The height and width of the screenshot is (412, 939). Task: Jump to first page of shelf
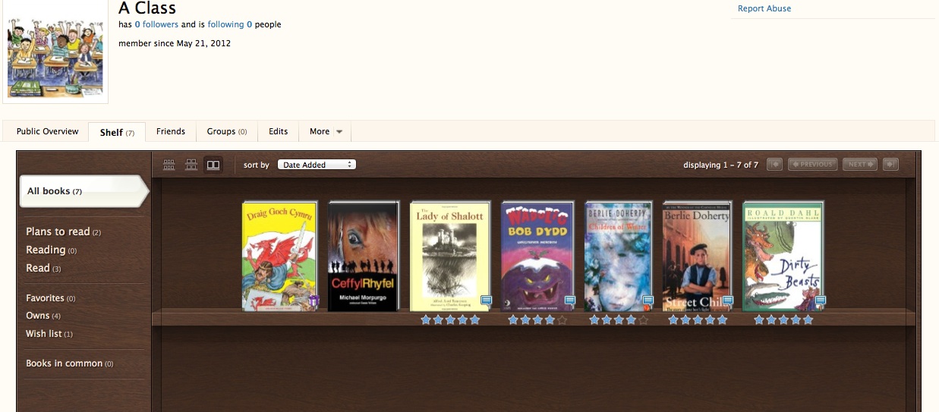tap(774, 164)
